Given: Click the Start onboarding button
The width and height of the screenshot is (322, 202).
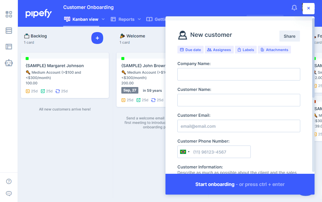Looking at the screenshot, I should tap(240, 184).
